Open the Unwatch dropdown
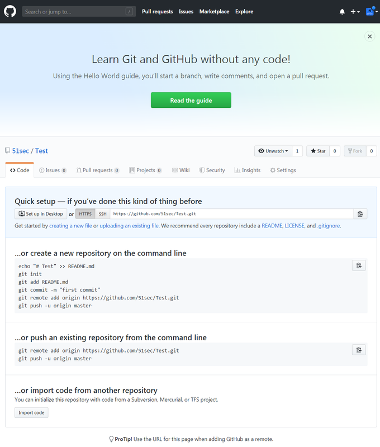This screenshot has height=447, width=380. [273, 151]
